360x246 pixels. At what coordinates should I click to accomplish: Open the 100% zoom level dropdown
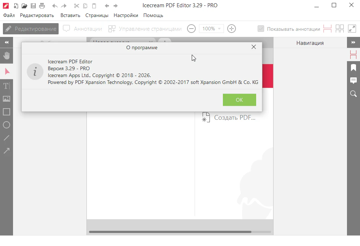[211, 29]
